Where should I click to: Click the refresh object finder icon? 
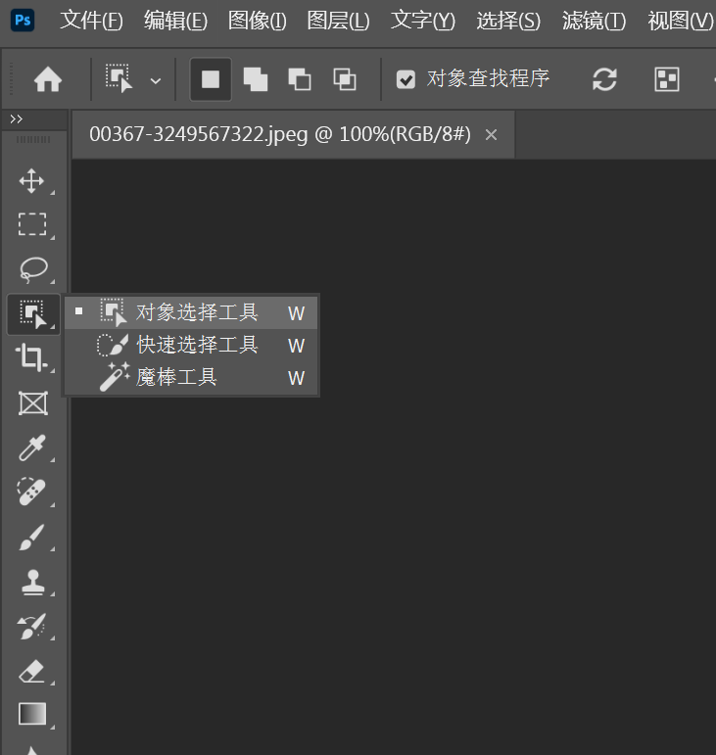(x=604, y=79)
